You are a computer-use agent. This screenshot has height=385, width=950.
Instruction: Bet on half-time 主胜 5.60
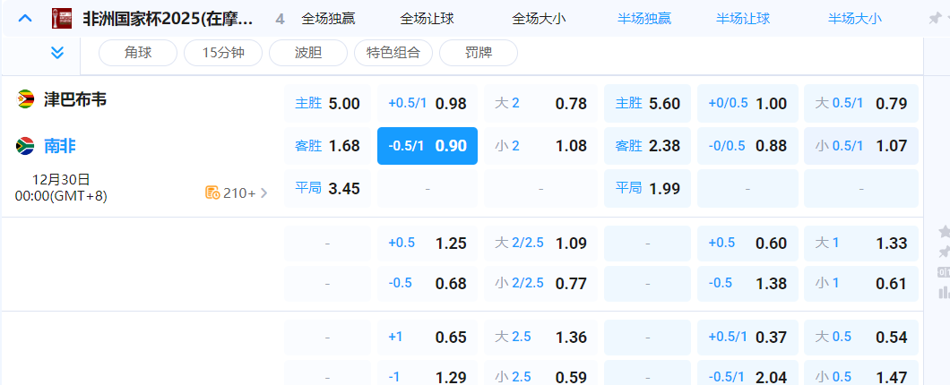[x=647, y=104]
